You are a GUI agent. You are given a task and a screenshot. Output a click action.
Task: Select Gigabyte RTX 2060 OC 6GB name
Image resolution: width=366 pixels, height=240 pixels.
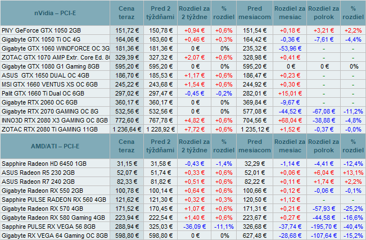click(40, 102)
